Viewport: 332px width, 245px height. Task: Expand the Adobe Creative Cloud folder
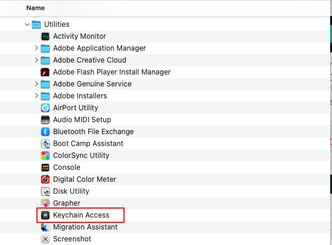36,60
